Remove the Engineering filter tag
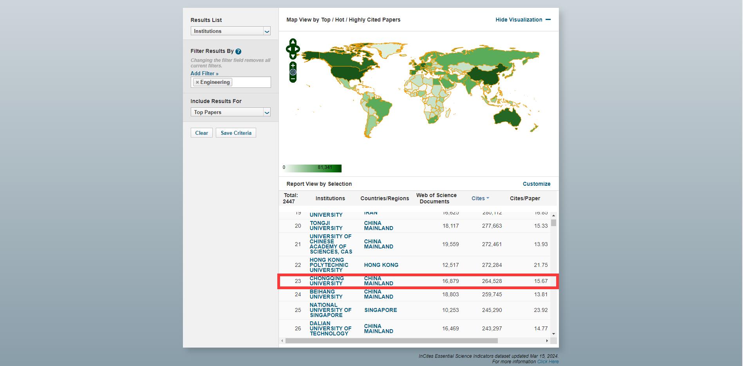Screen dimensions: 743x366 pos(197,82)
